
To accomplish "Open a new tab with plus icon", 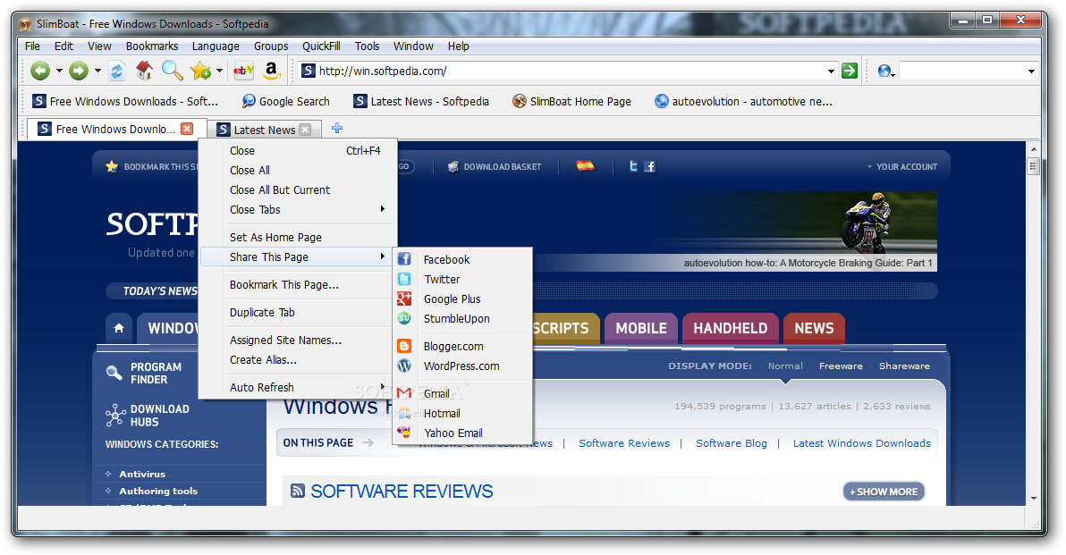I will pyautogui.click(x=337, y=128).
